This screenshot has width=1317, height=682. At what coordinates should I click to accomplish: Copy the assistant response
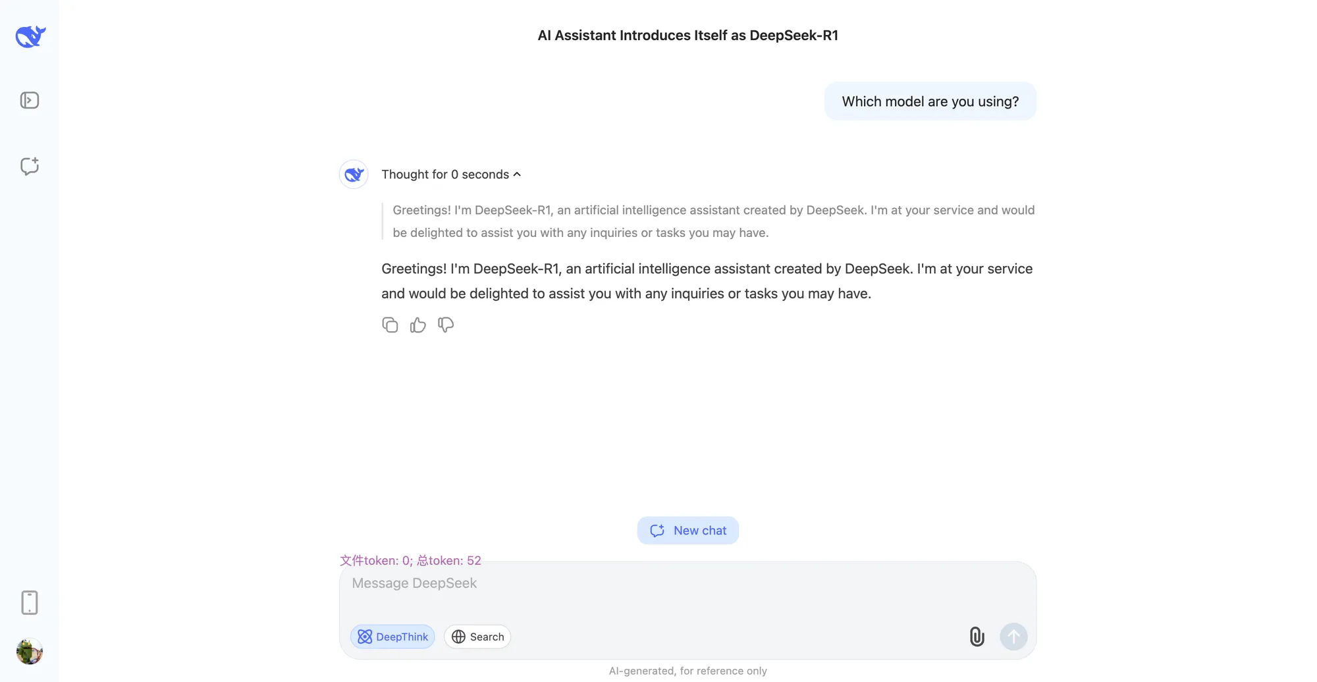[390, 325]
